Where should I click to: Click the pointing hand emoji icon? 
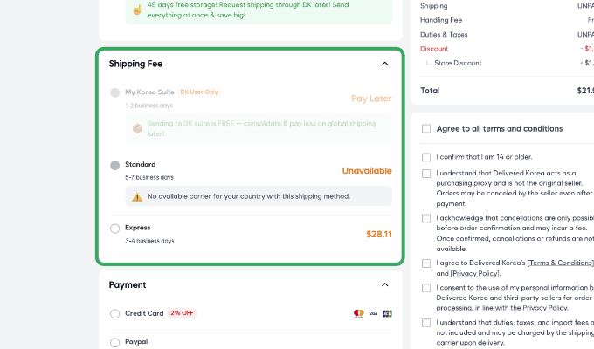pos(136,9)
